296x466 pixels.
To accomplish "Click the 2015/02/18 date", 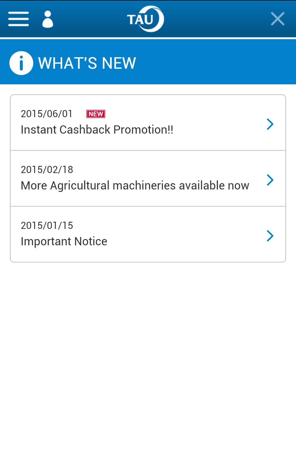I will click(x=47, y=170).
